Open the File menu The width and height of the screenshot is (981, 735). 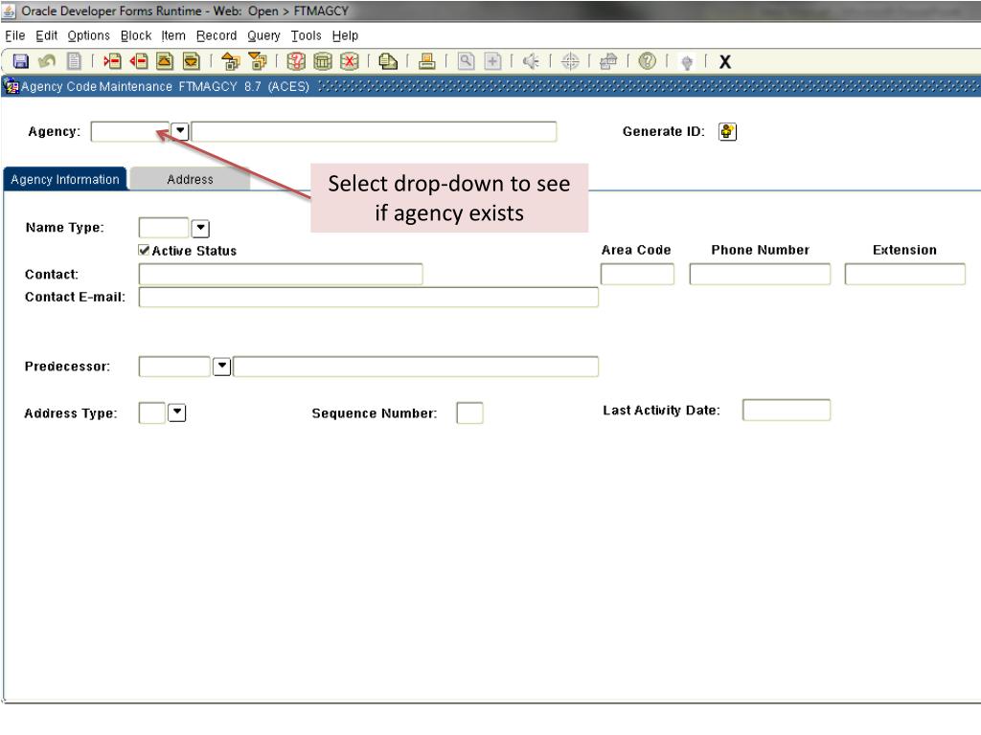(15, 35)
